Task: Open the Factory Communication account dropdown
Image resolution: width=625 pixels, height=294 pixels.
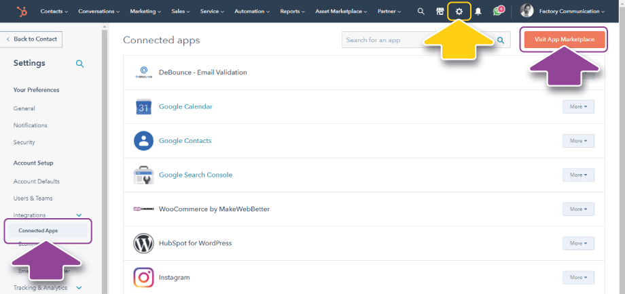Action: (571, 12)
